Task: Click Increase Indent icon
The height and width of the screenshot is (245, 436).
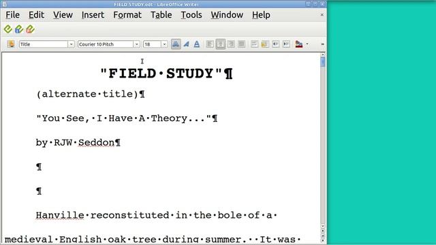Action: (286, 44)
